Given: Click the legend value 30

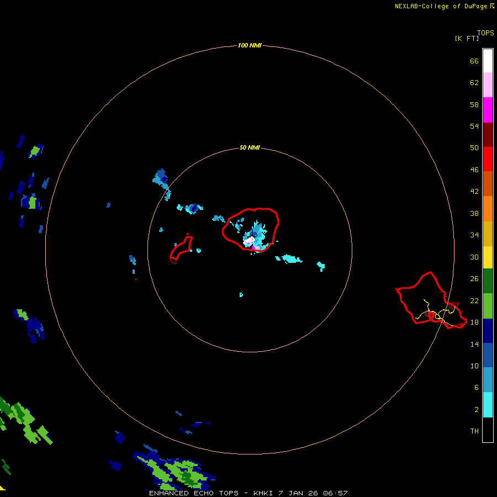Looking at the screenshot, I should 474,257.
